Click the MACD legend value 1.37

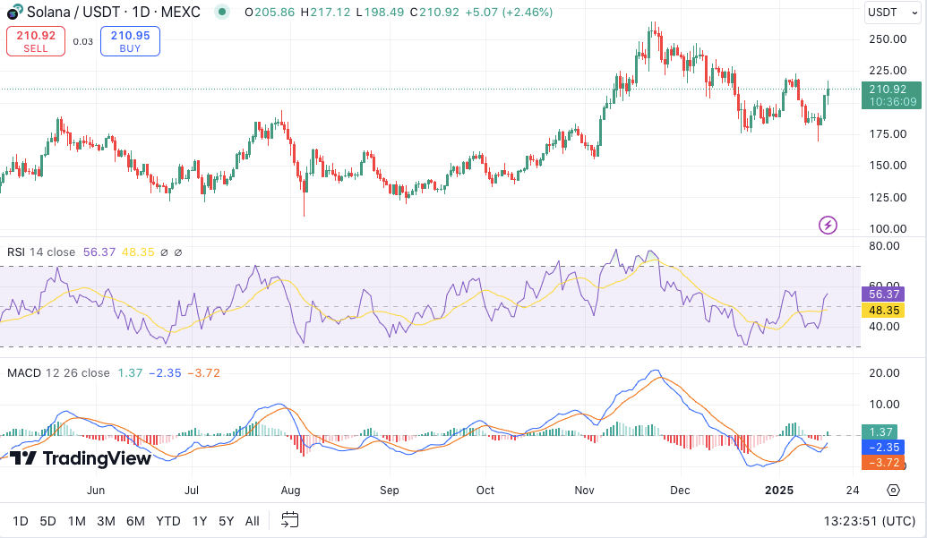point(130,373)
